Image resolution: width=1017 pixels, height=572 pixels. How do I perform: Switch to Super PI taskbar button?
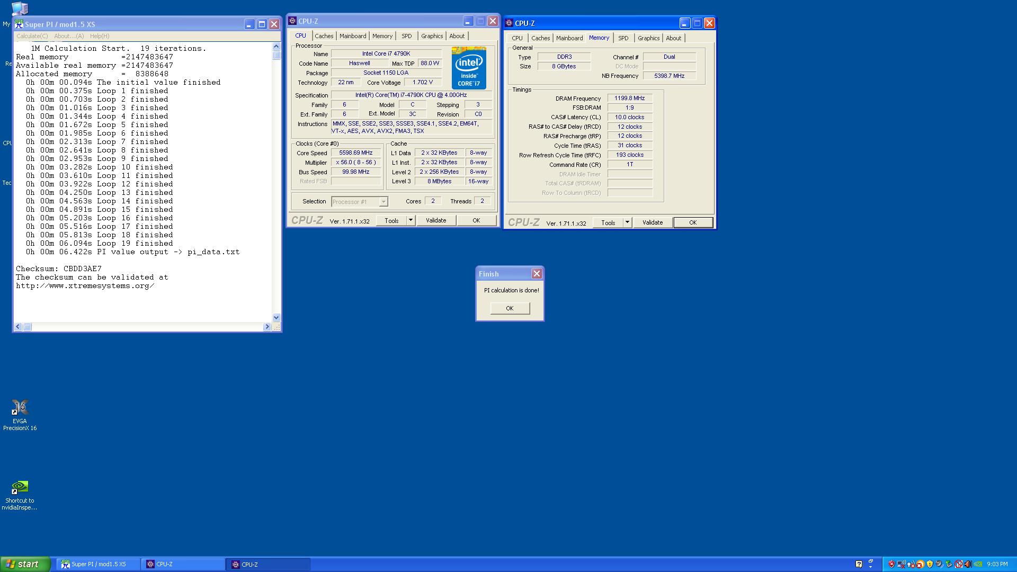[99, 565]
